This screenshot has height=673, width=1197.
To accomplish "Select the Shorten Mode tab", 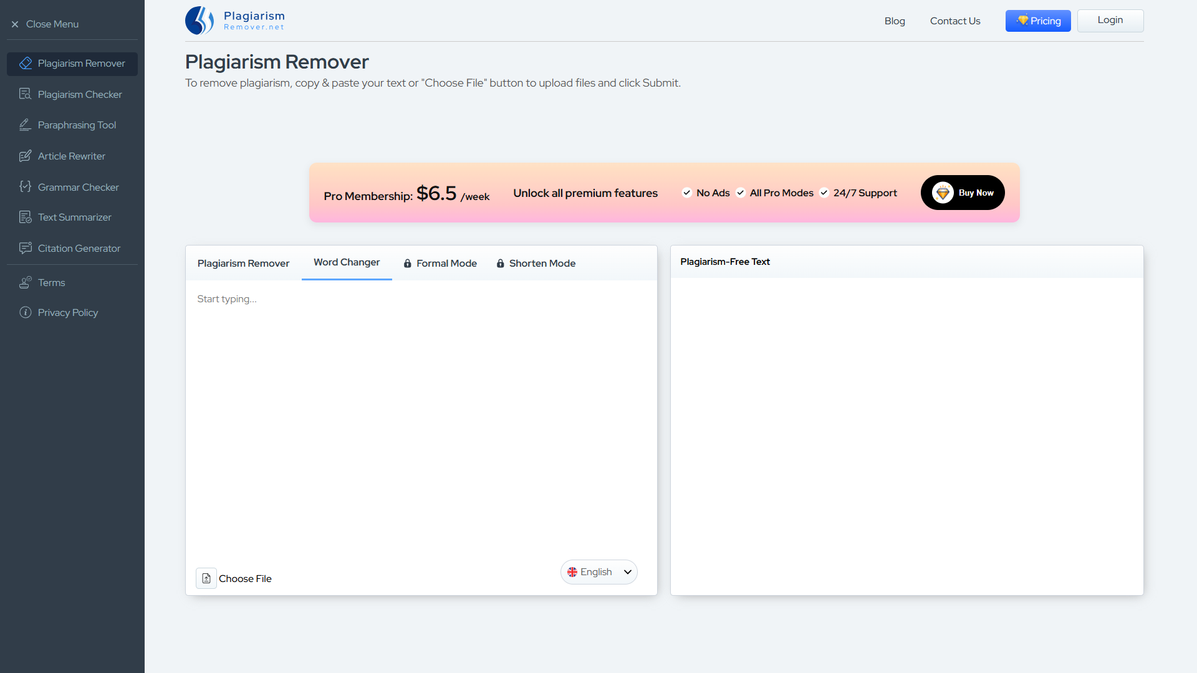I will [x=536, y=263].
